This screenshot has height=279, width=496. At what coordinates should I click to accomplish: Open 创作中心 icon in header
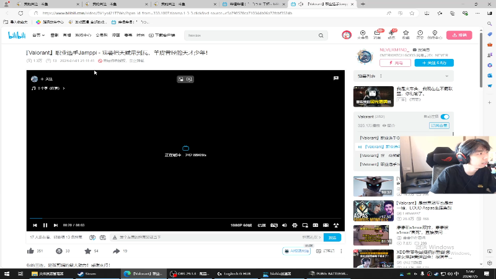[x=435, y=35]
